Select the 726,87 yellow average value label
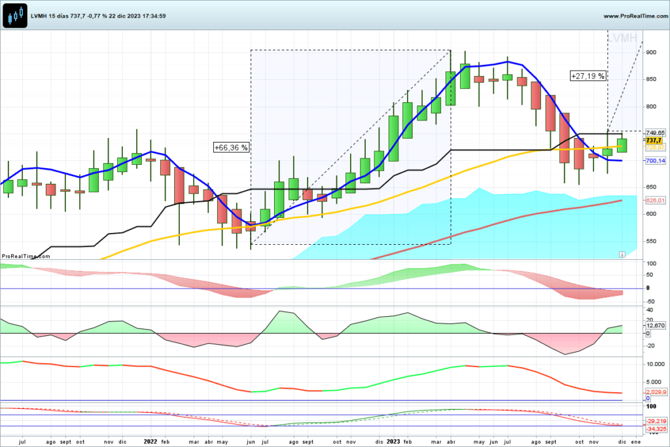This screenshot has width=670, height=447. [x=656, y=147]
